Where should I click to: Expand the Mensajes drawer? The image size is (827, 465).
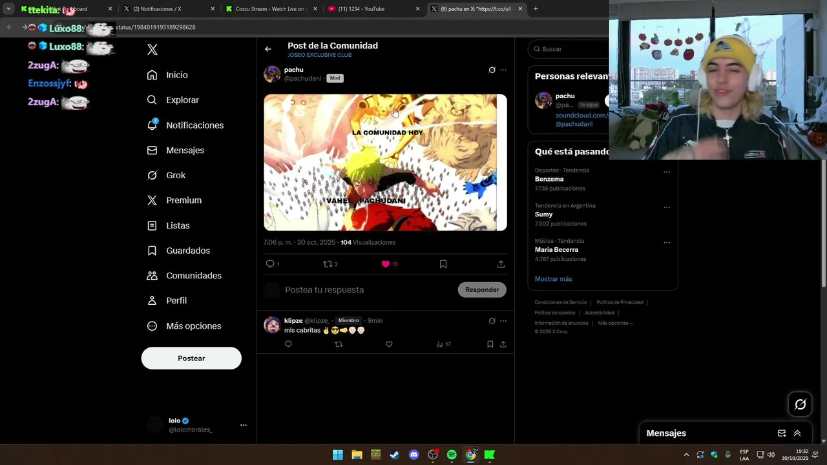[x=797, y=433]
